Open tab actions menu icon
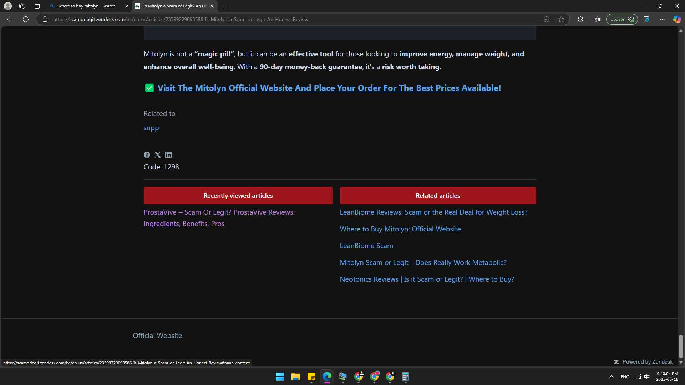Viewport: 685px width, 385px height. (37, 6)
